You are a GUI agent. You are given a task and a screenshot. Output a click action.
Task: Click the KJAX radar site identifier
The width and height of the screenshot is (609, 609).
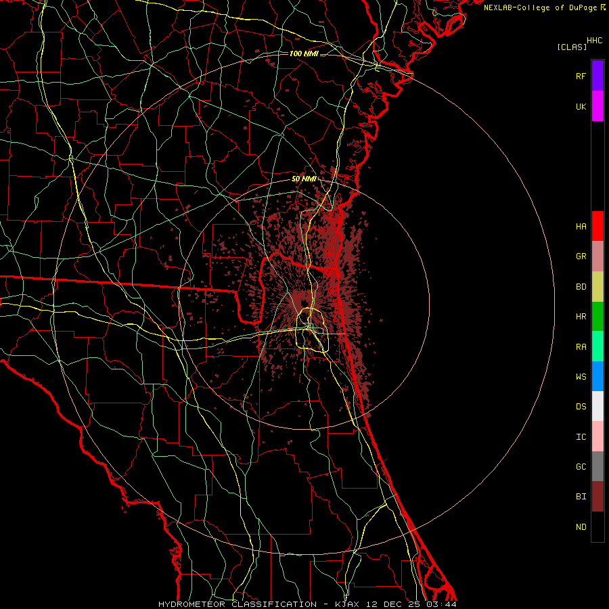tap(346, 604)
